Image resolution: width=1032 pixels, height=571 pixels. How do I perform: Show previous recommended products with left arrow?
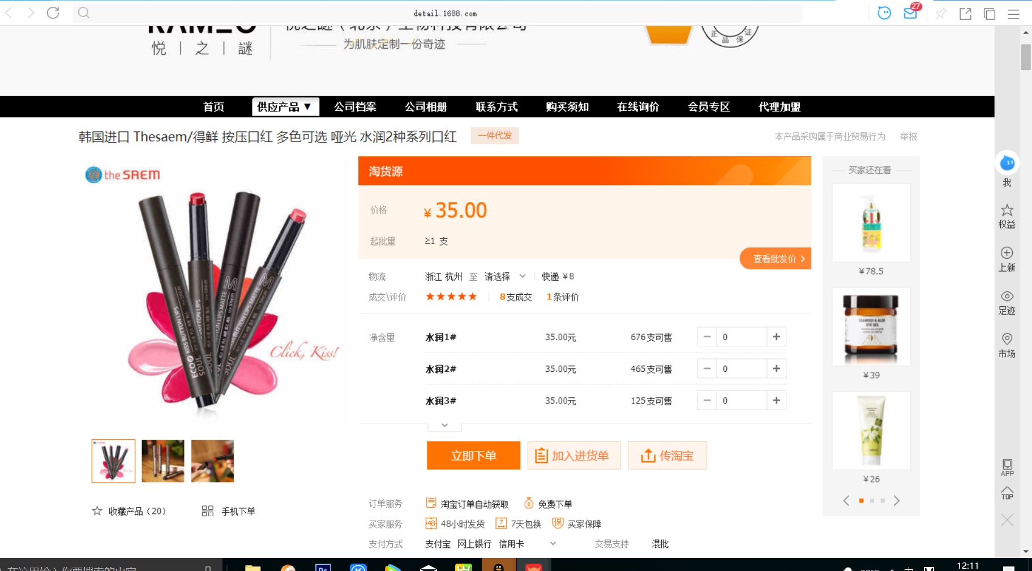tap(846, 500)
